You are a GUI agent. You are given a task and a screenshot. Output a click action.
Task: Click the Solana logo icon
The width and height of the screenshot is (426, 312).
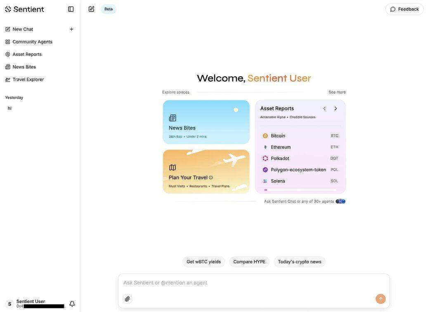(265, 181)
